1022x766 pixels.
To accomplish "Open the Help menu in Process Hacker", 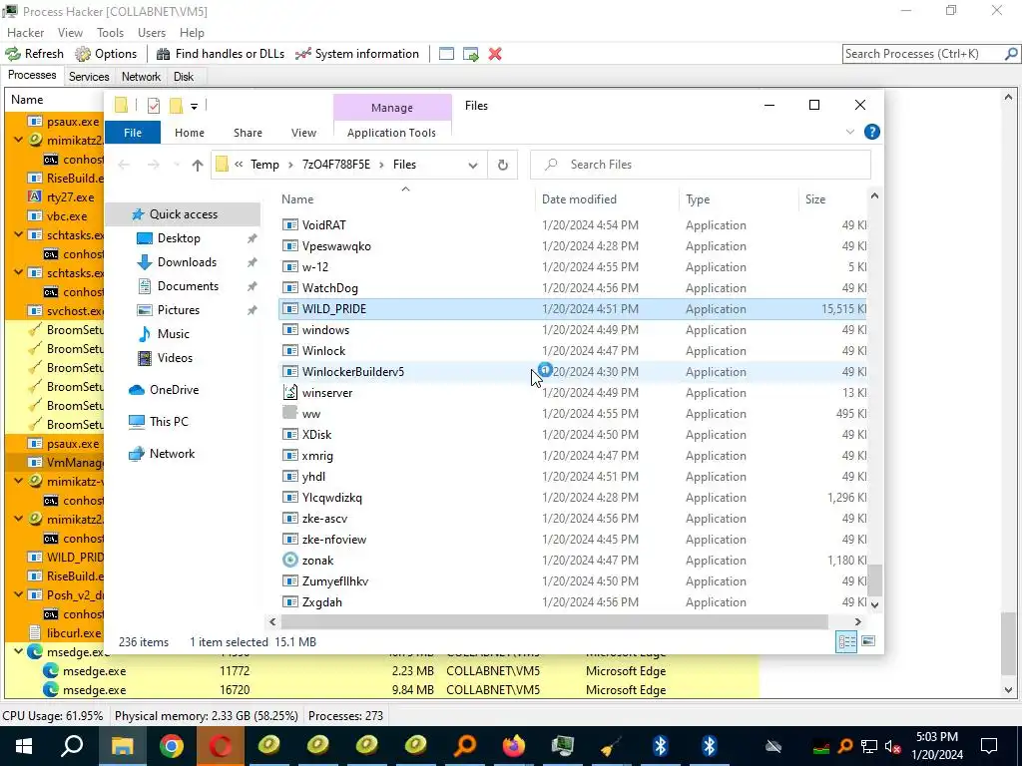I will [x=192, y=33].
